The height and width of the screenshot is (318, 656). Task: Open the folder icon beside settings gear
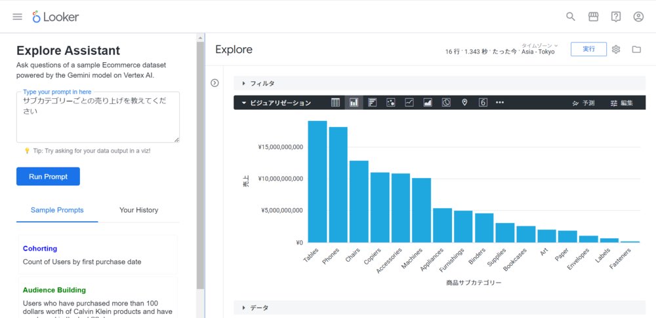coord(636,49)
